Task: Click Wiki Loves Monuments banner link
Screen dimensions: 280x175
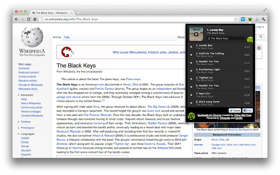Action: click(x=149, y=52)
